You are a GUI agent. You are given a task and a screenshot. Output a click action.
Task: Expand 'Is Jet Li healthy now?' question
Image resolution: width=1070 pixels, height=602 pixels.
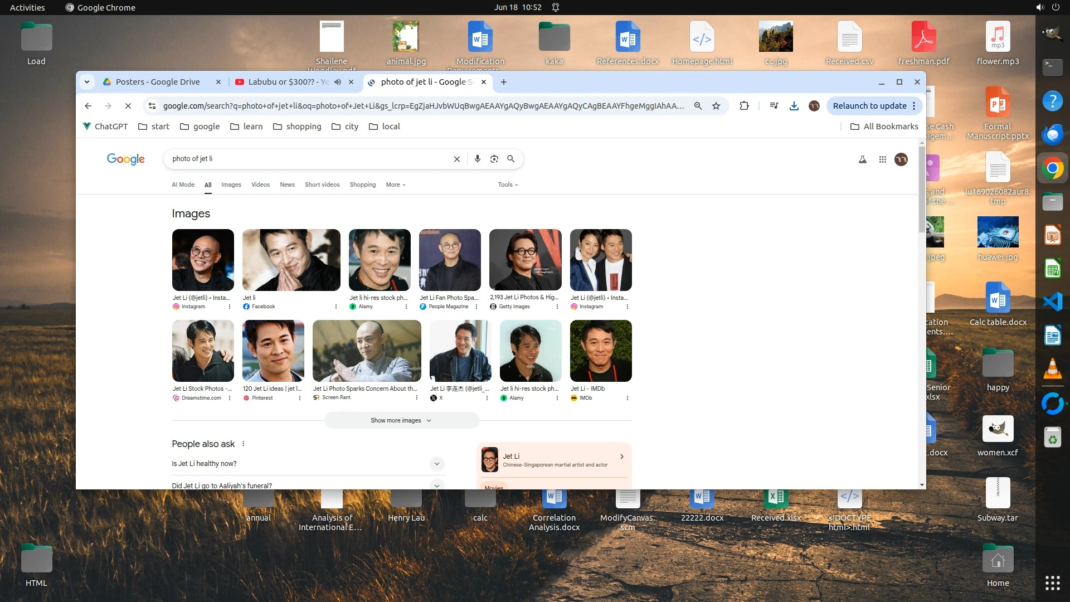click(x=436, y=464)
